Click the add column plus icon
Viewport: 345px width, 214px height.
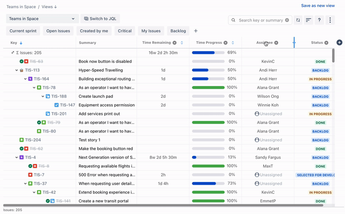click(339, 42)
